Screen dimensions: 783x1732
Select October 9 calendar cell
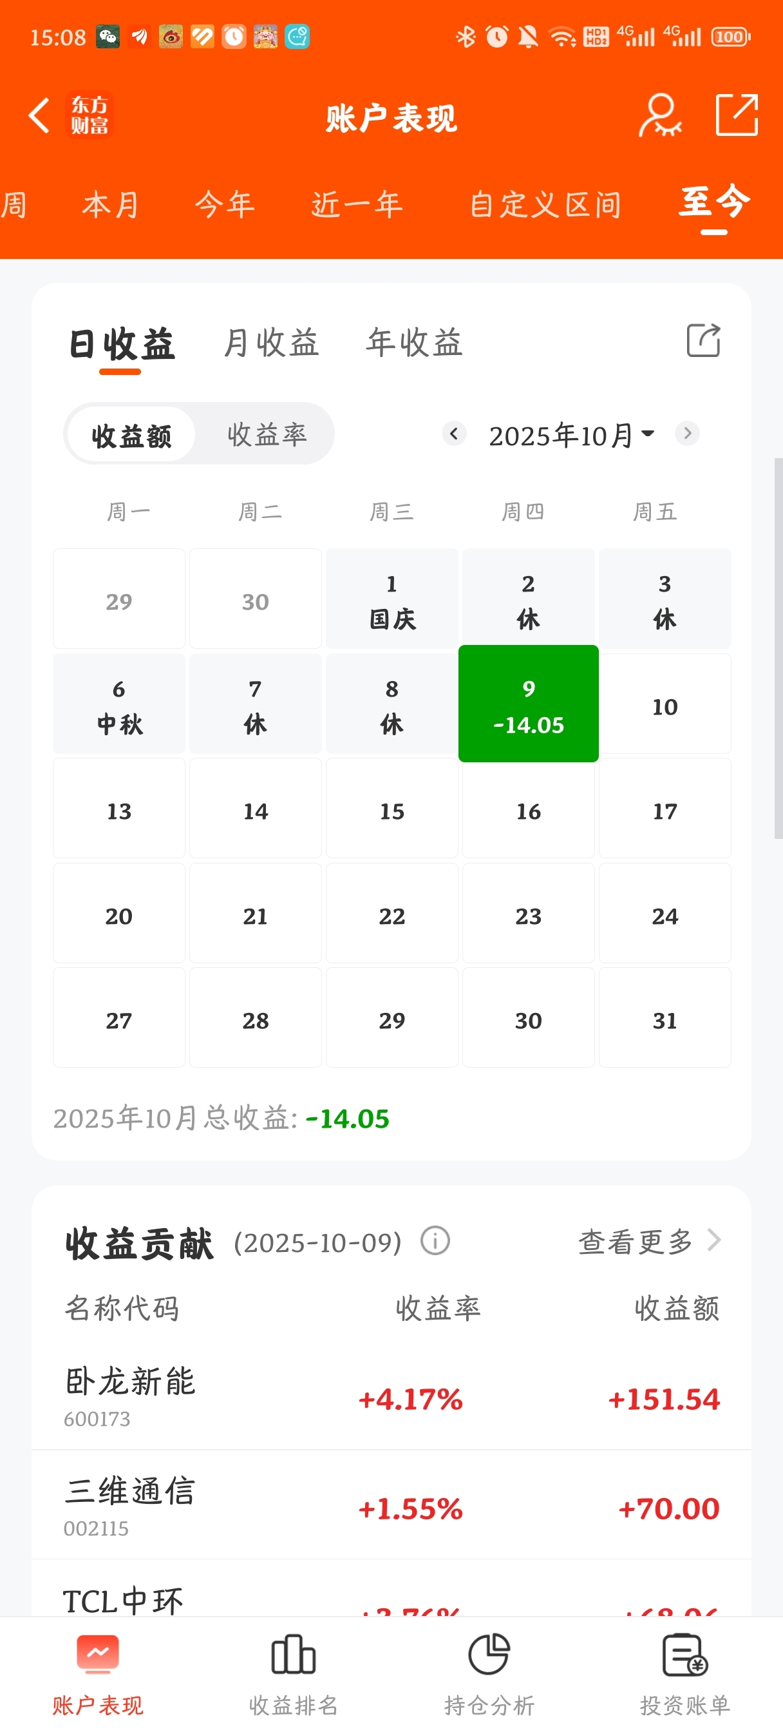tap(528, 703)
